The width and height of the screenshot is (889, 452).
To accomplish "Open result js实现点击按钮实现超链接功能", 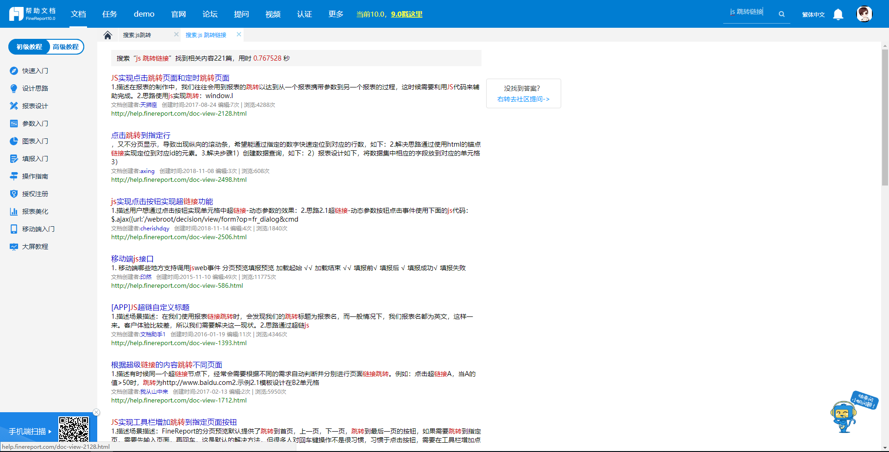I will (x=162, y=201).
